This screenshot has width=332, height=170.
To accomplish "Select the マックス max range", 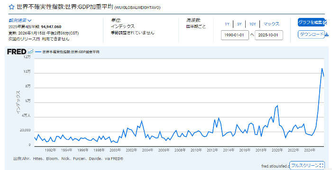I will tap(271, 24).
